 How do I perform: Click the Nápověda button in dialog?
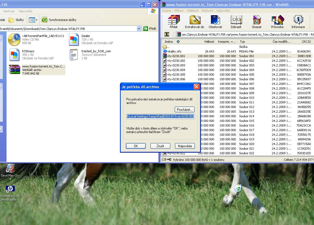coord(185,146)
